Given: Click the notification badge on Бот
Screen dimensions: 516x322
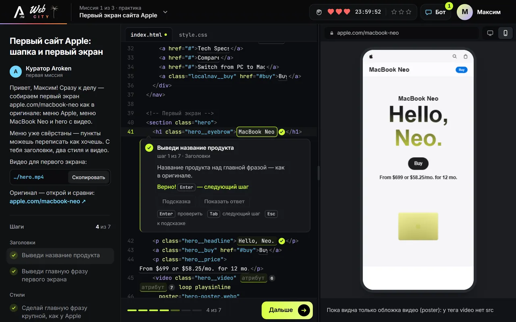Looking at the screenshot, I should (449, 6).
